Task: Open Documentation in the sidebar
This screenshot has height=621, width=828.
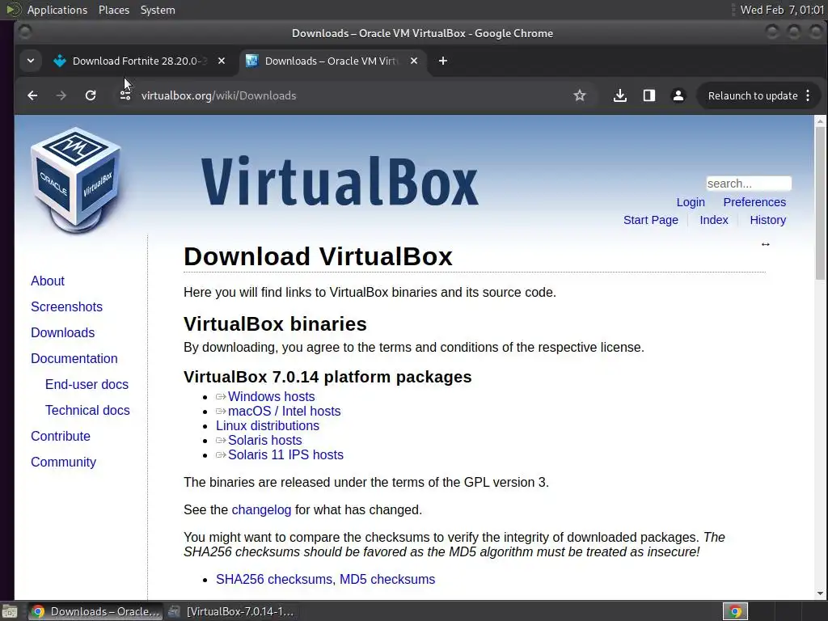Action: (74, 358)
